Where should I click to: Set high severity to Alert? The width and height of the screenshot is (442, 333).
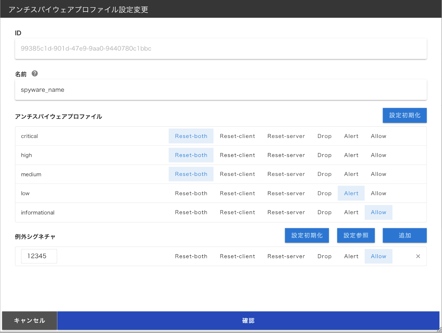351,155
